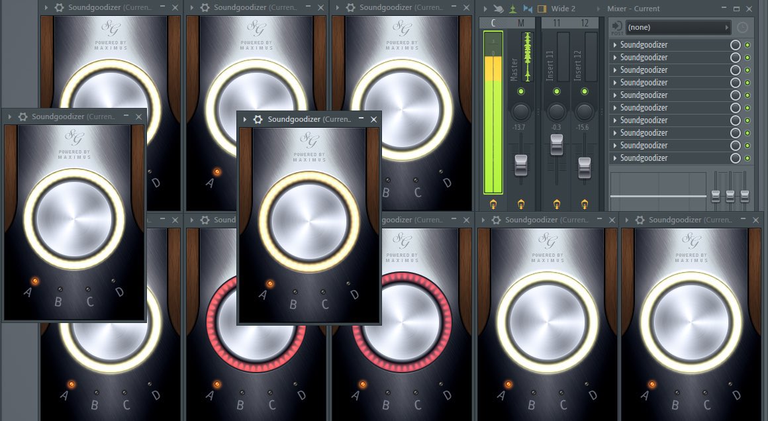The width and height of the screenshot is (768, 421).
Task: Click the Master track volume fader
Action: (520, 164)
